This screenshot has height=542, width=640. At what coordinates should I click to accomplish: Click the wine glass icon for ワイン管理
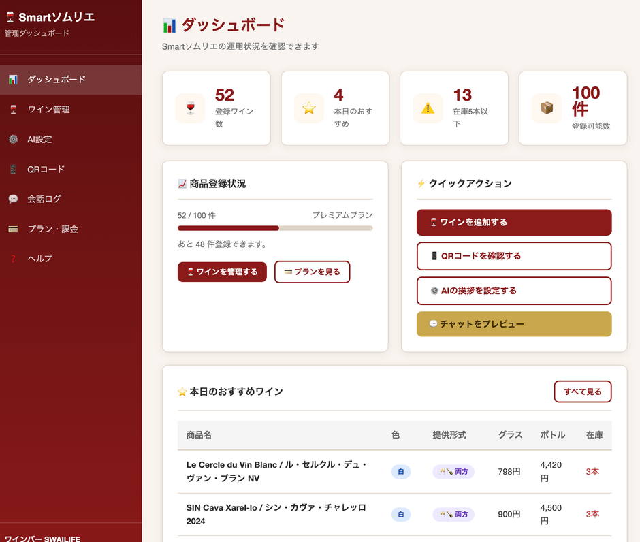(x=13, y=110)
